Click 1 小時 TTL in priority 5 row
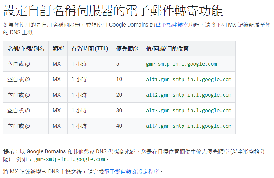This screenshot has height=178, width=274. 79,64
